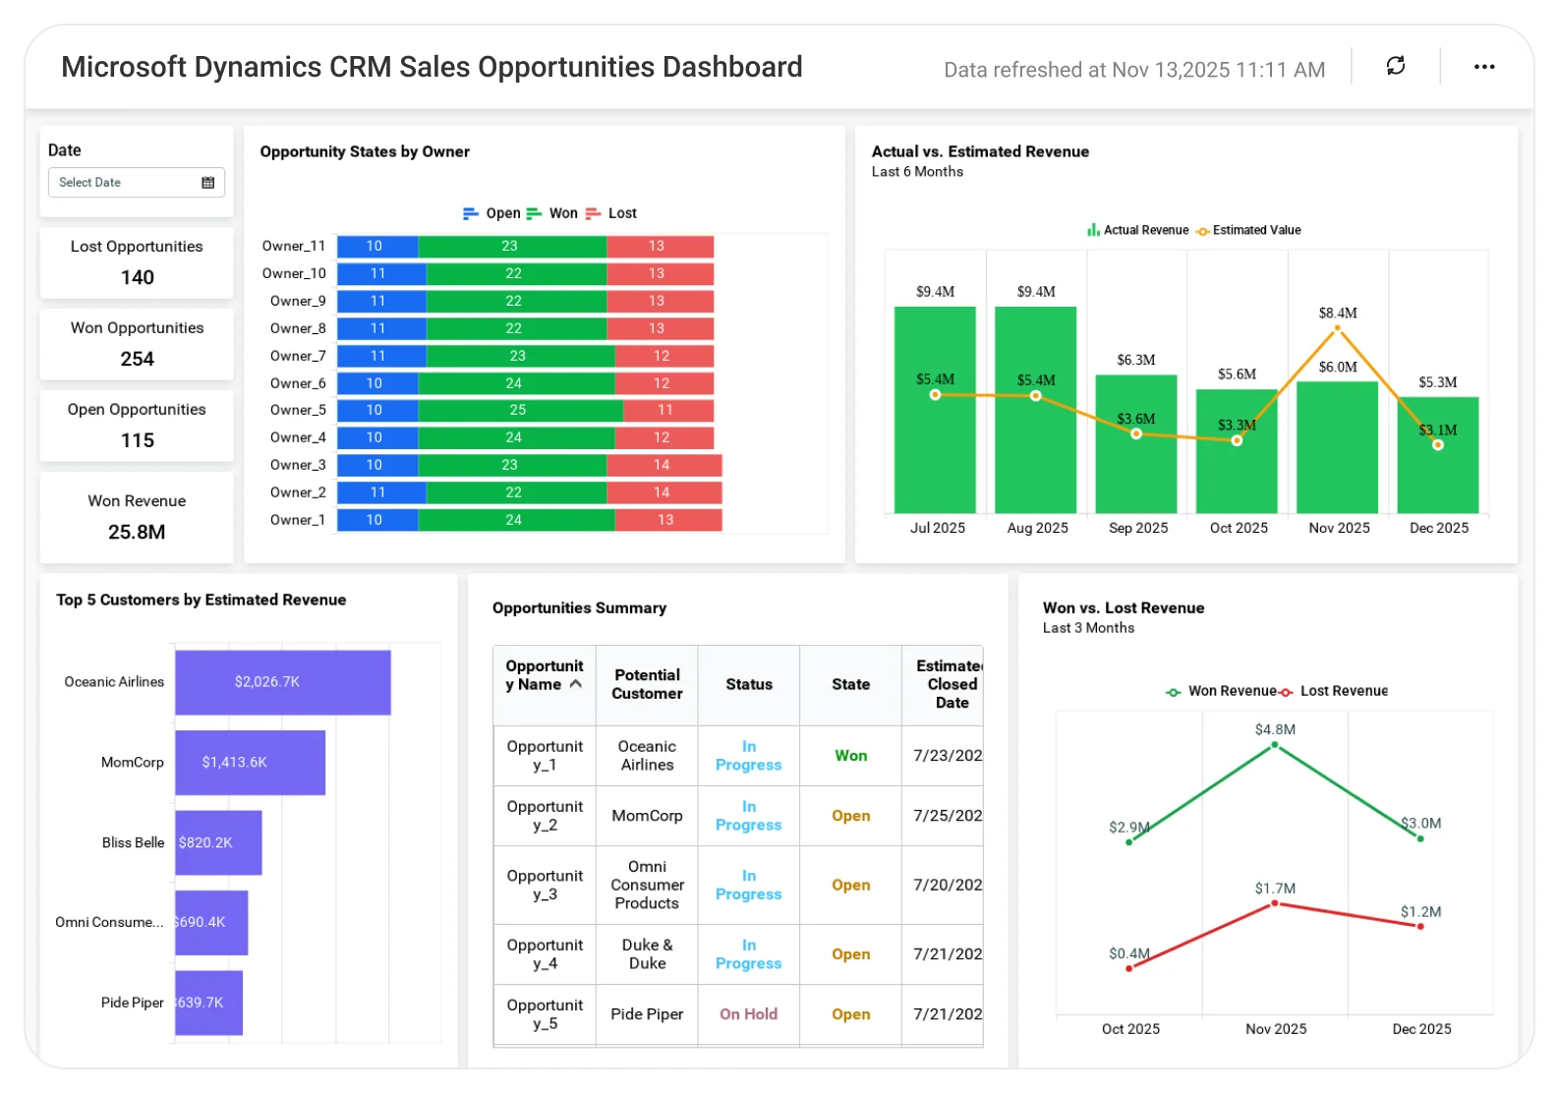Click the Open legend icon
The image size is (1559, 1093).
471,213
